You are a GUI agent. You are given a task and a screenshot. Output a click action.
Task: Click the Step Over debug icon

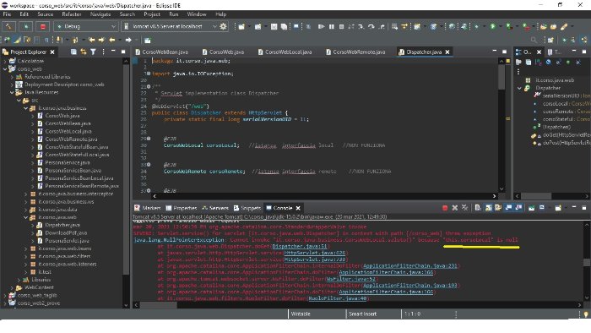[371, 26]
